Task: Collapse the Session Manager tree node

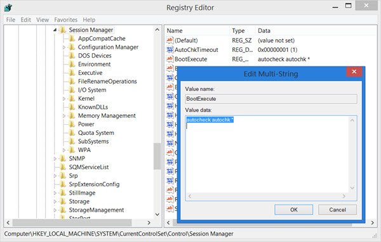Action: pos(55,30)
